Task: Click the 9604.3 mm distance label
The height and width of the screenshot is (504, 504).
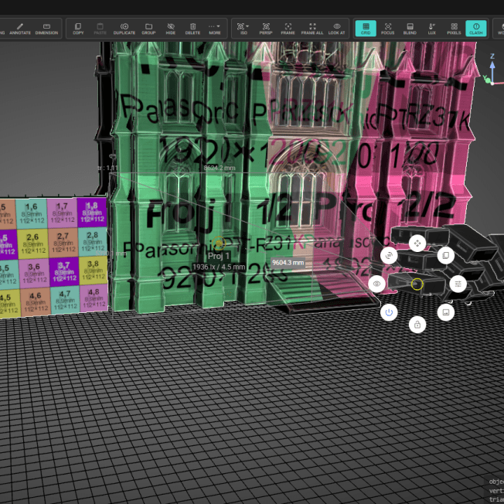Action: coord(288,263)
